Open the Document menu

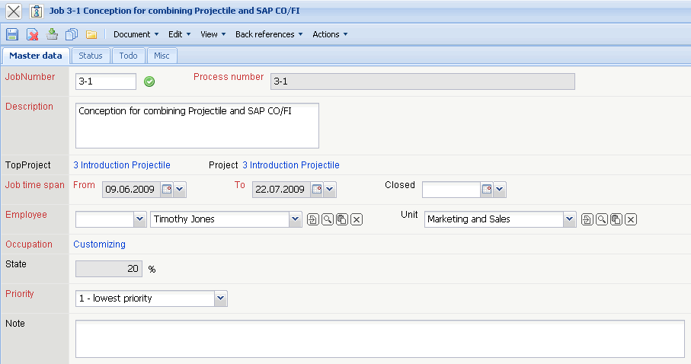coord(136,34)
